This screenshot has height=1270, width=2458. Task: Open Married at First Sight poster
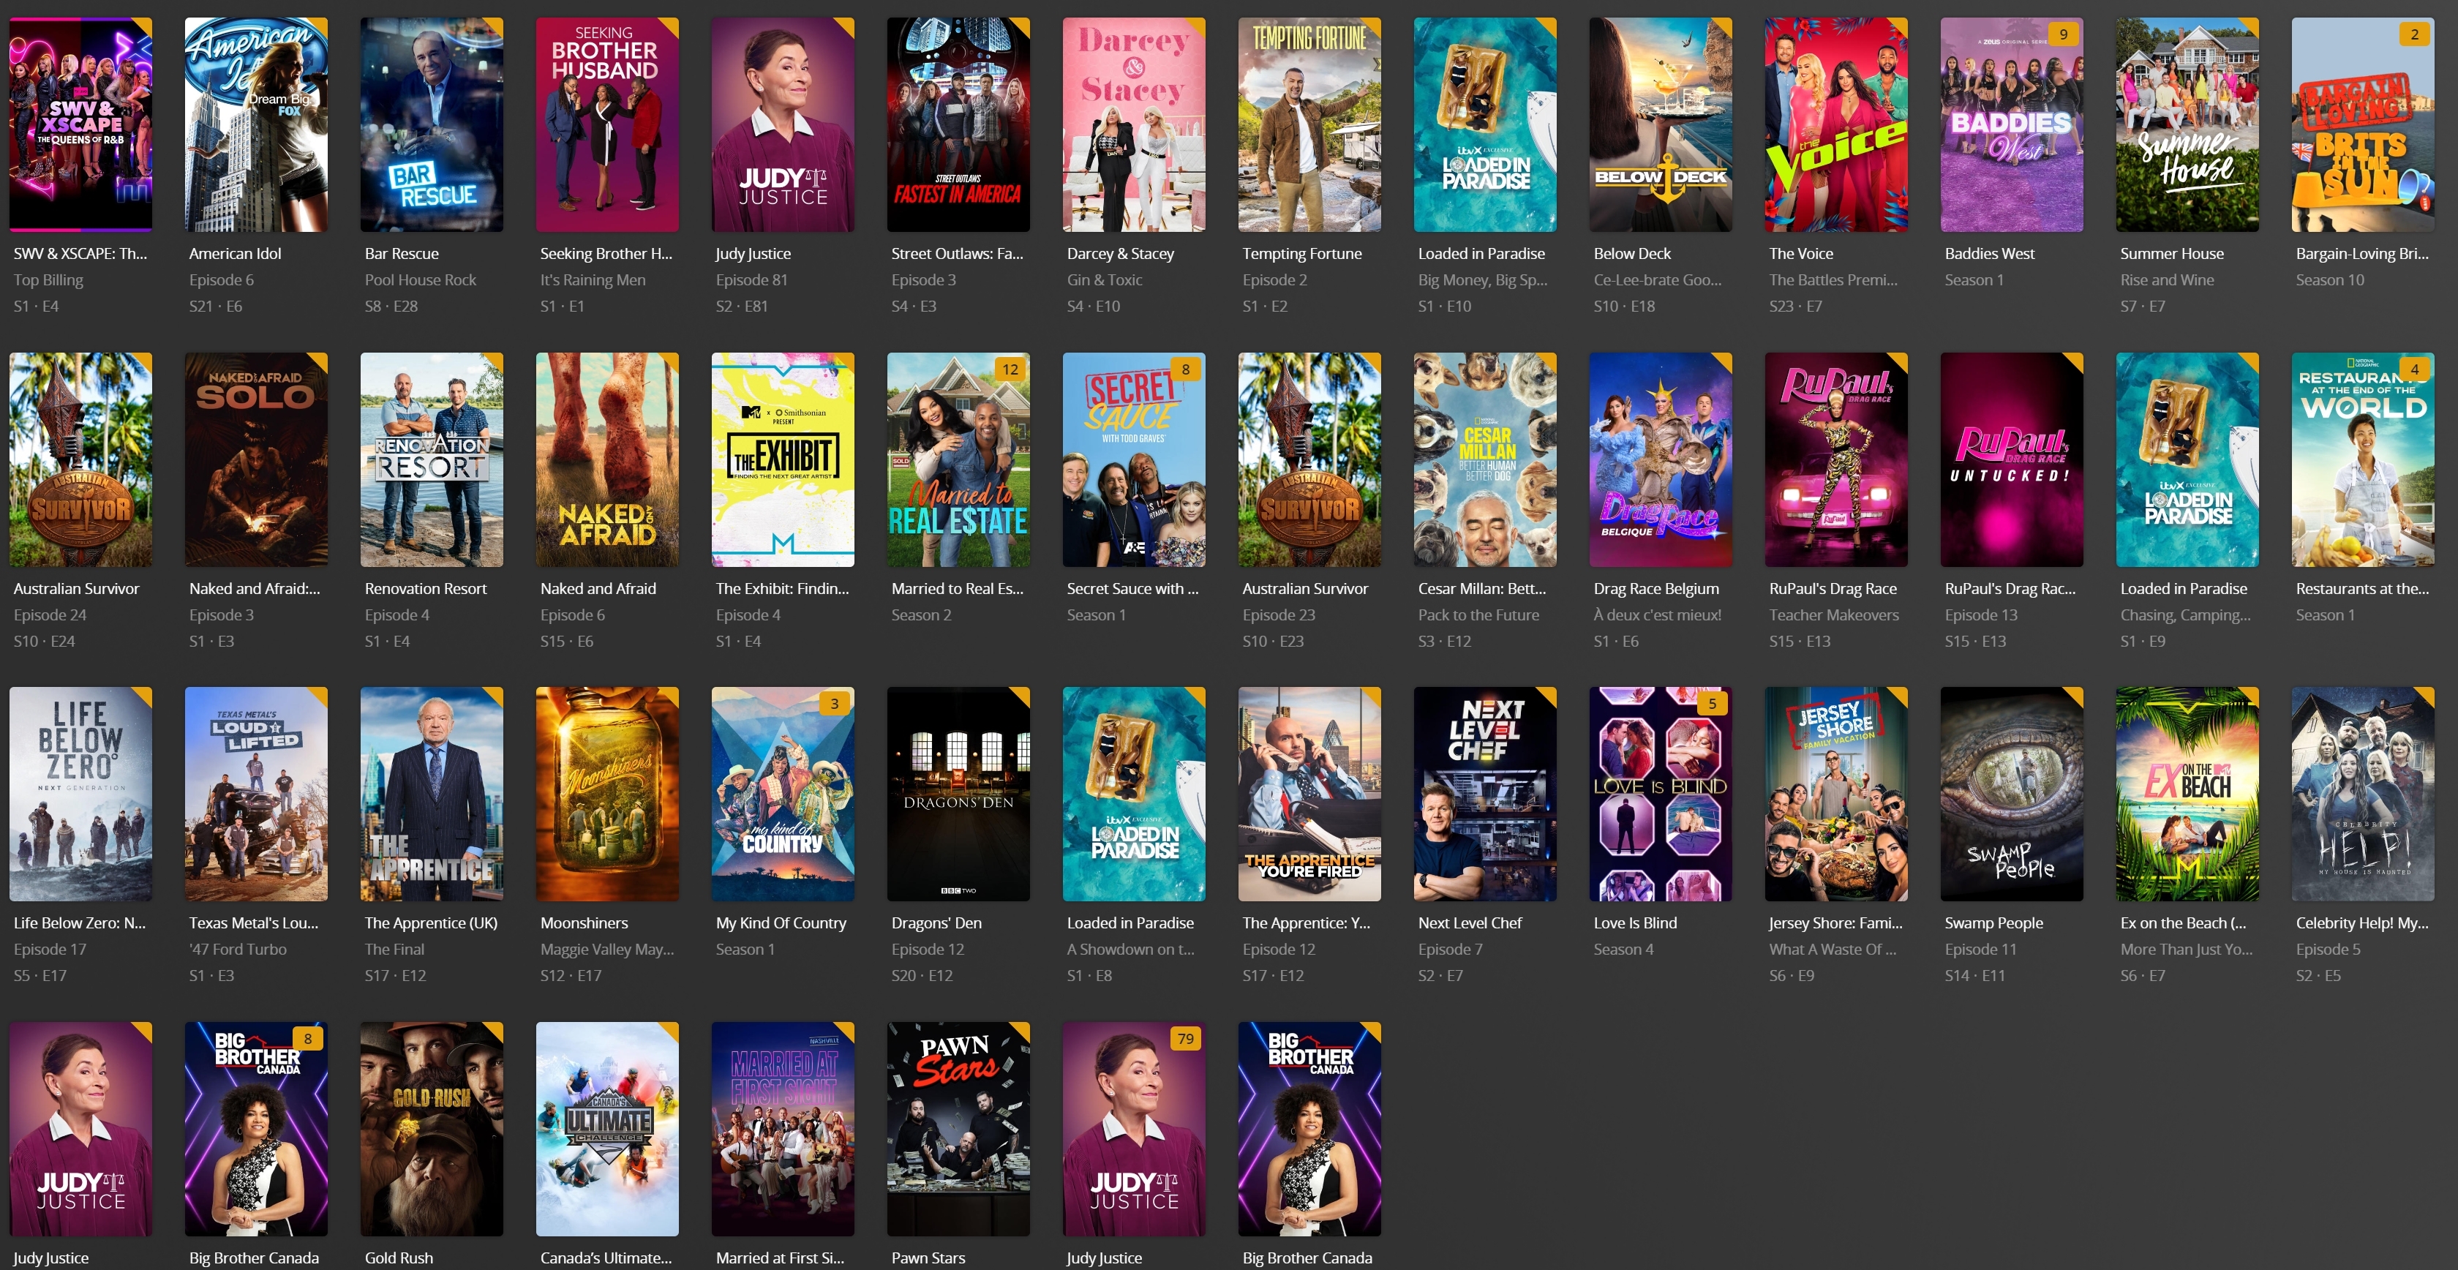783,1130
